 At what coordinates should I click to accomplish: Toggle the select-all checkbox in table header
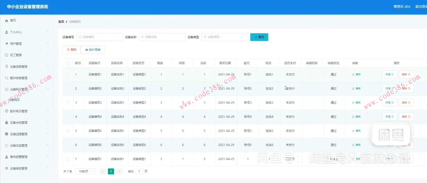pyautogui.click(x=68, y=63)
